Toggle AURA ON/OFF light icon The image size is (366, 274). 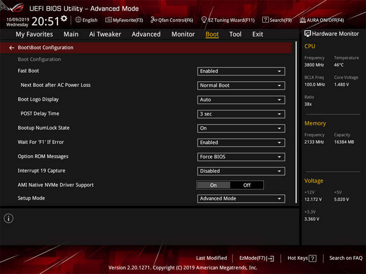pos(302,20)
